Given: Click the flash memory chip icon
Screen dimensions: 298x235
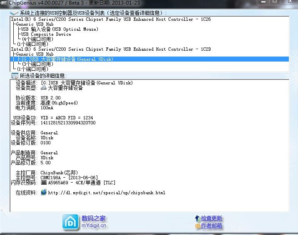Looking at the screenshot, I should (44, 183).
